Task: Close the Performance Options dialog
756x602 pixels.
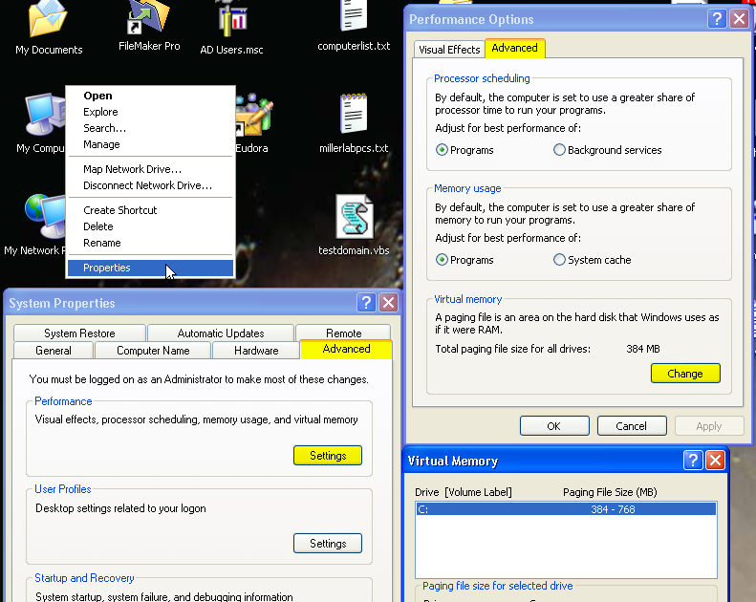Action: tap(739, 19)
